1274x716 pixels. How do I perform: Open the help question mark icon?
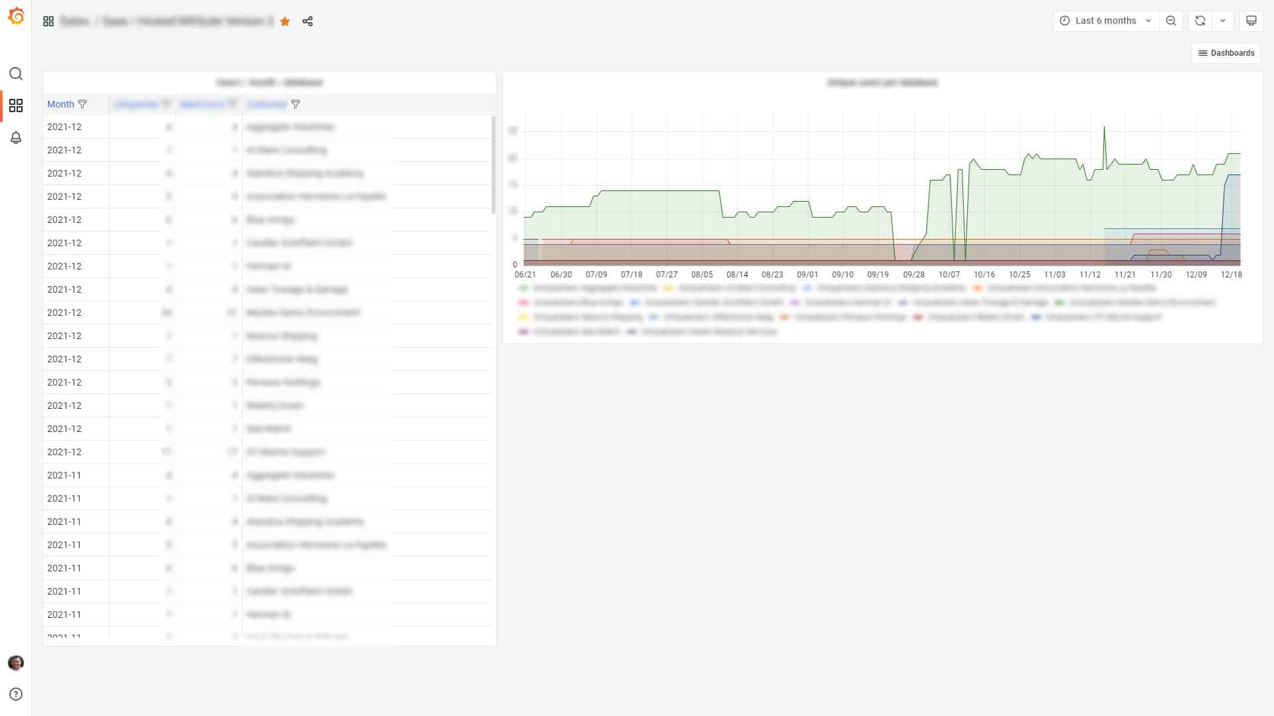click(x=16, y=694)
